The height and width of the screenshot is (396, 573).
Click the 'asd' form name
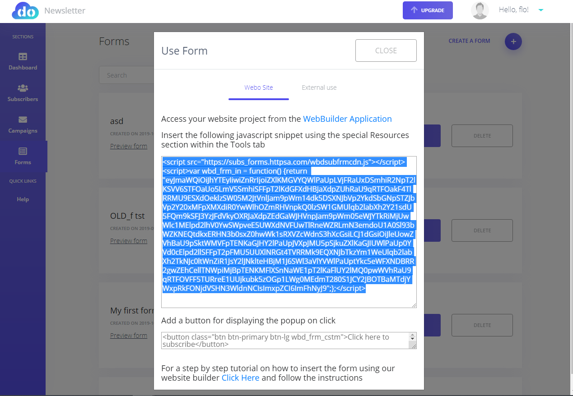[x=116, y=121]
